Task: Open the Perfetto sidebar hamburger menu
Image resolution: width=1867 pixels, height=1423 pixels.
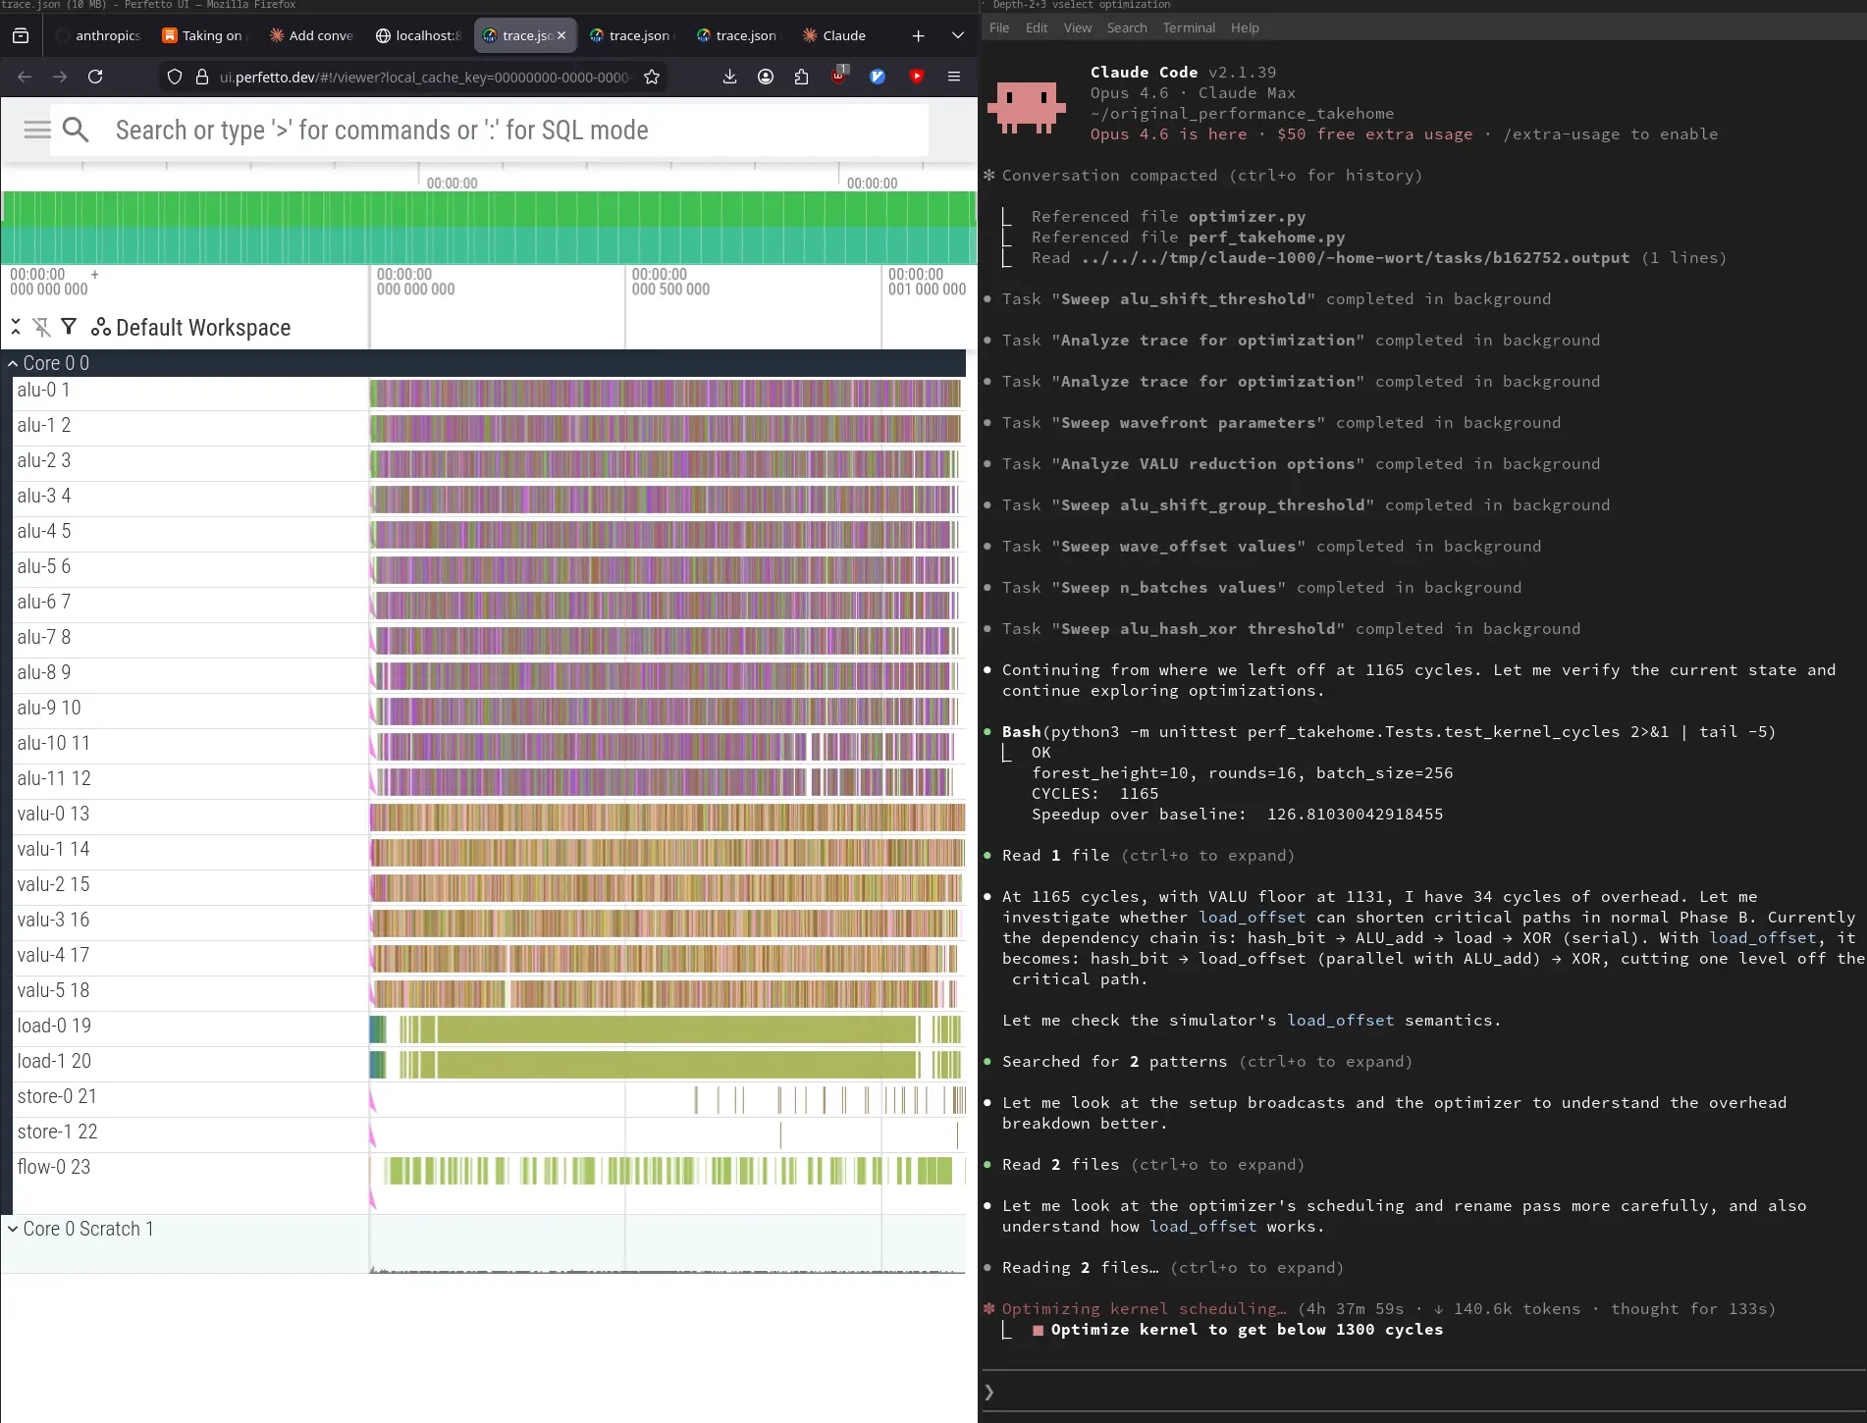Action: (36, 130)
